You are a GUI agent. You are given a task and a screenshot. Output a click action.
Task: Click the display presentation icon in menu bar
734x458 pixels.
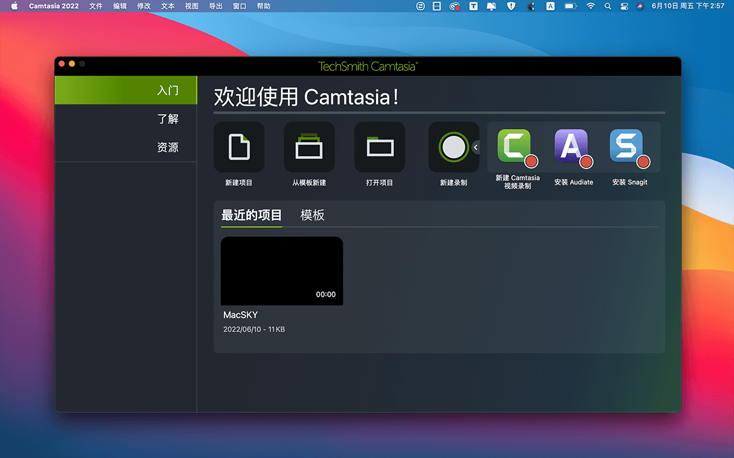pyautogui.click(x=492, y=6)
